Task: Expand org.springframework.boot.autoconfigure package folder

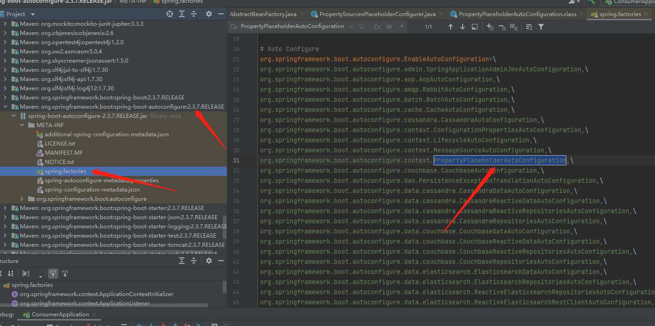Action: click(x=22, y=198)
